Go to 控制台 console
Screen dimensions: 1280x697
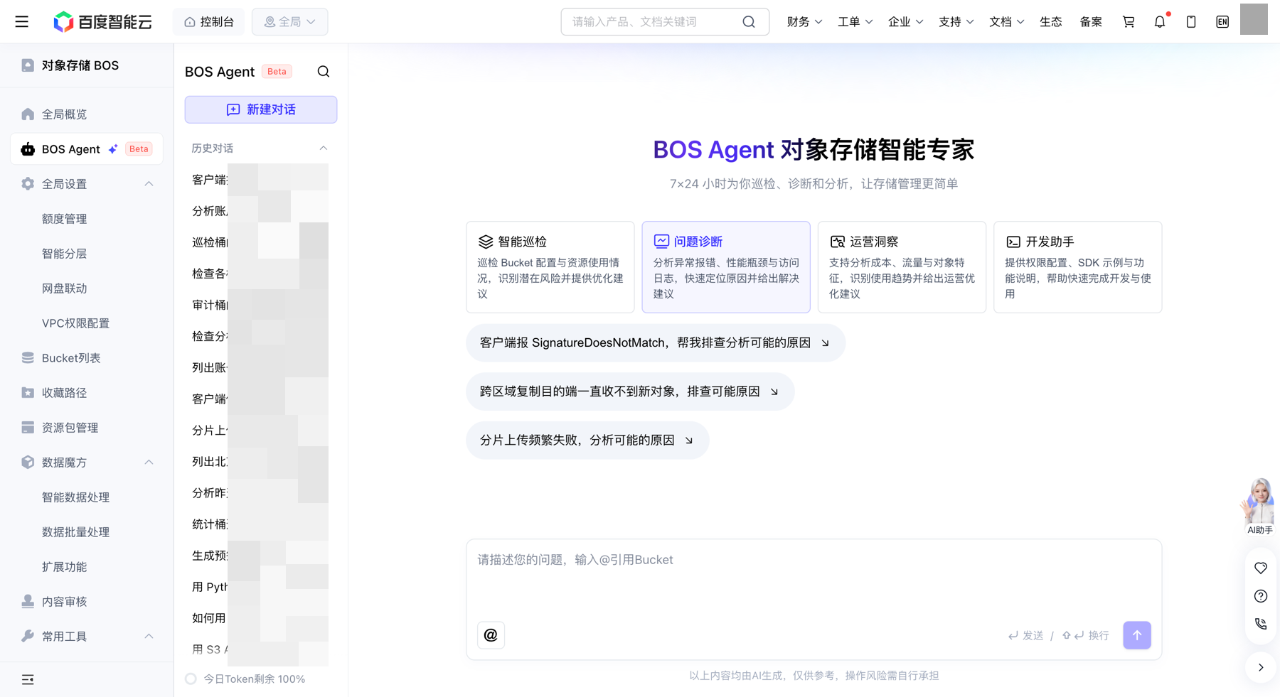tap(208, 22)
